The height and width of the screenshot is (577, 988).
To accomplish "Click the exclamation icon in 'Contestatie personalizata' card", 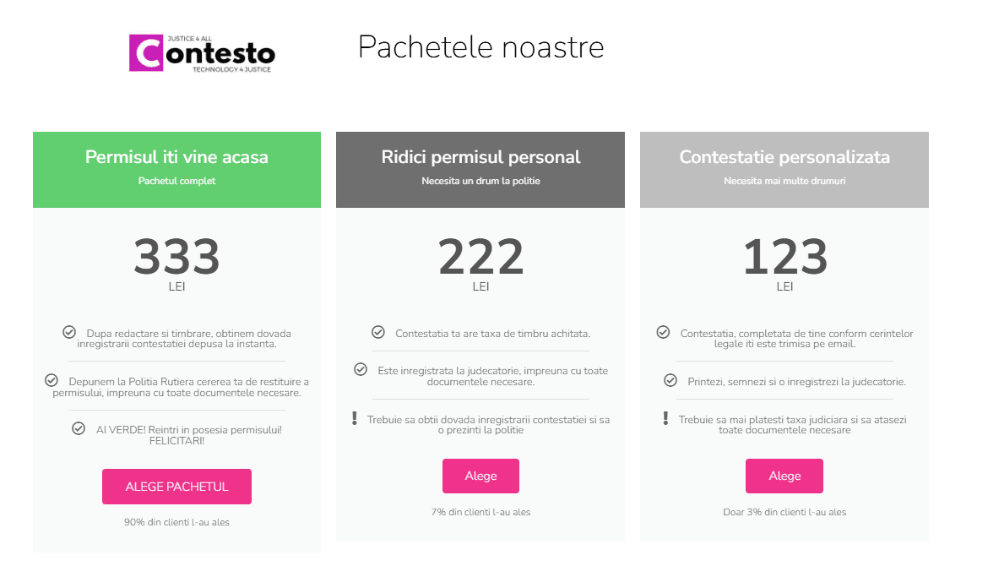I will (667, 420).
